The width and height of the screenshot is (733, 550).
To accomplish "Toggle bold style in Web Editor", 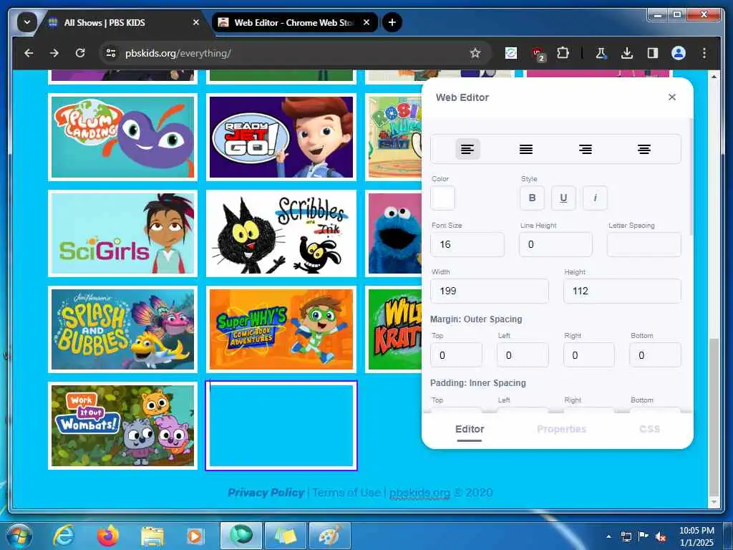I will point(532,198).
